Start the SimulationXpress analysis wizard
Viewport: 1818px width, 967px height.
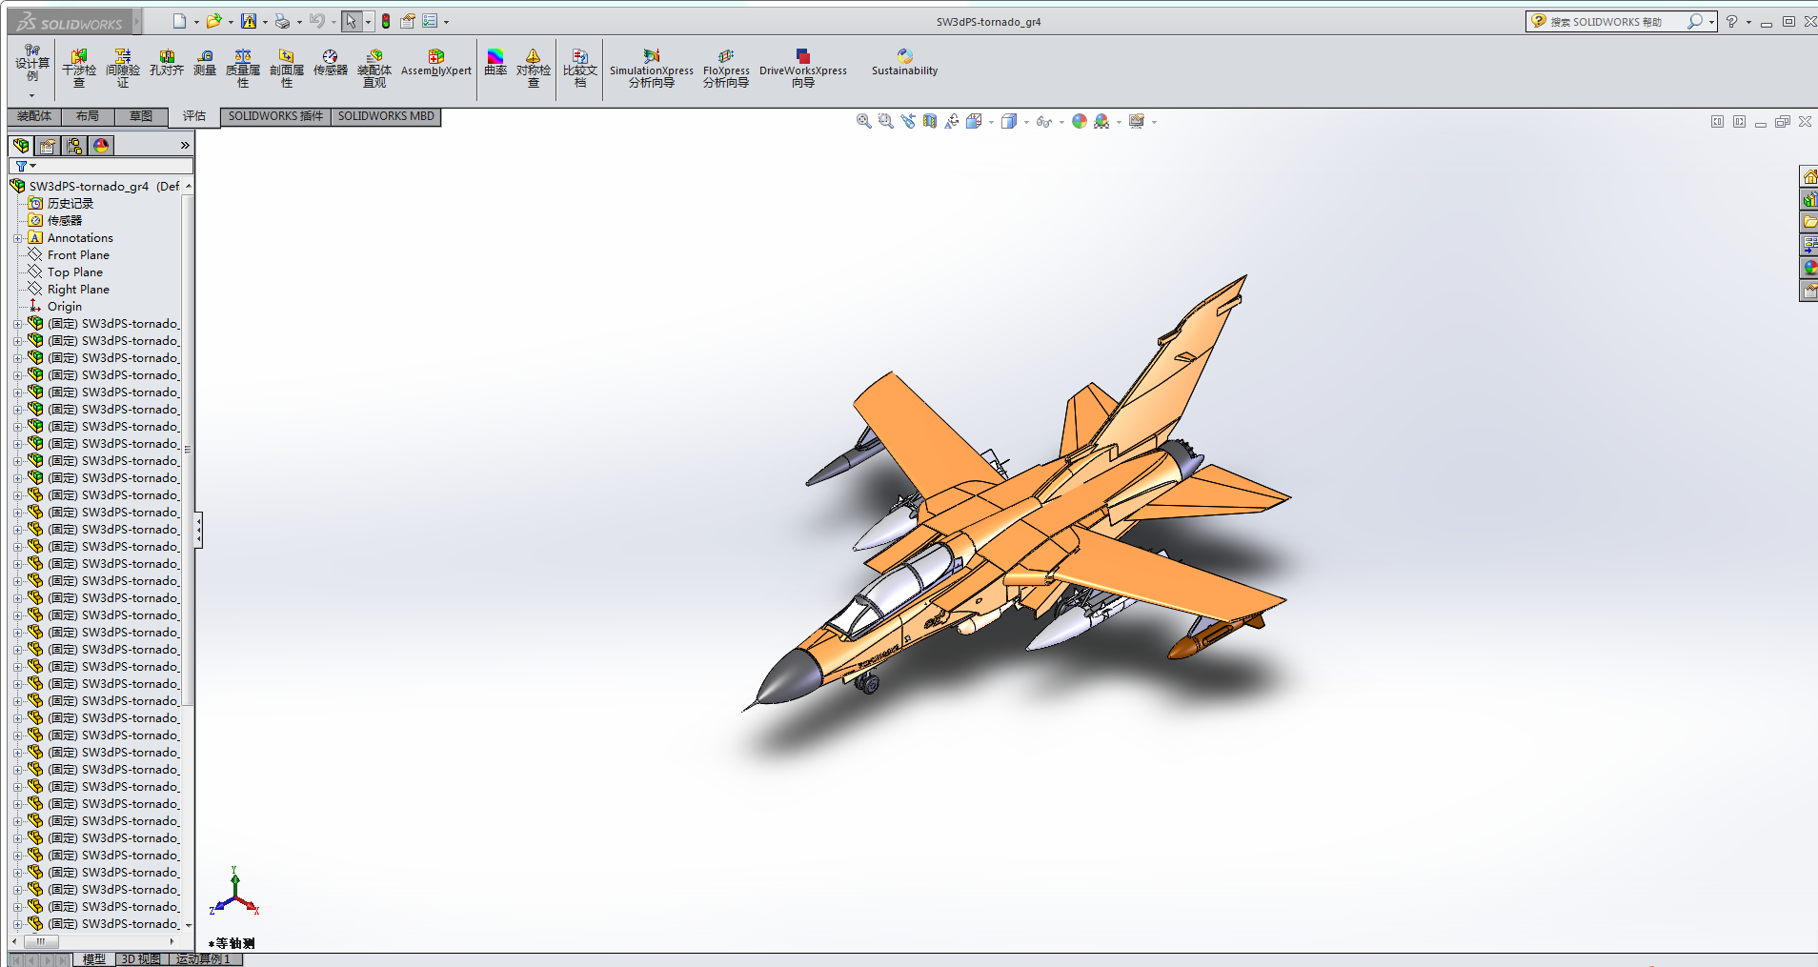click(652, 69)
